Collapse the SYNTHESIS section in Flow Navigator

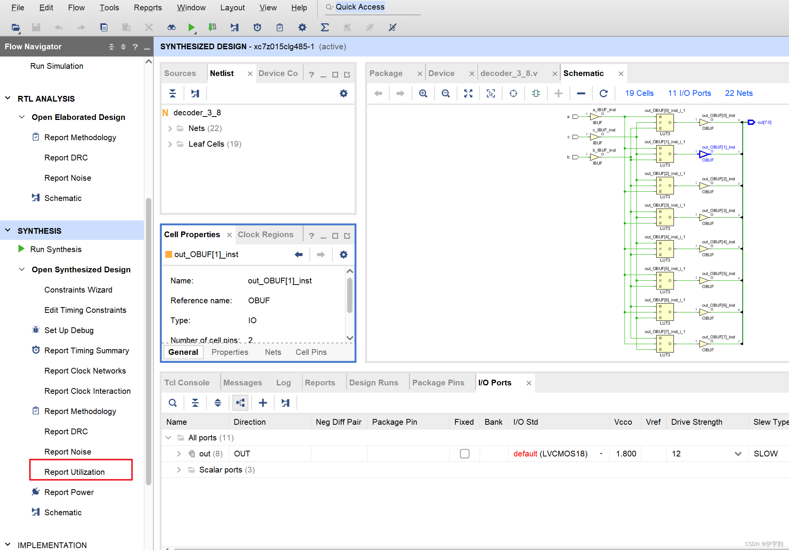[8, 231]
